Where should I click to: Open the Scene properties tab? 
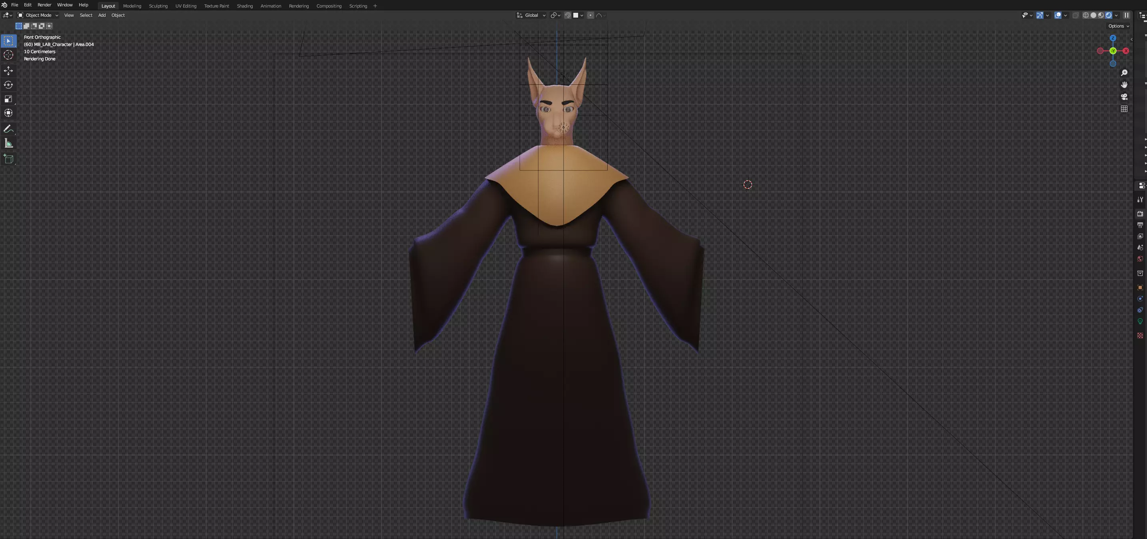click(1140, 247)
